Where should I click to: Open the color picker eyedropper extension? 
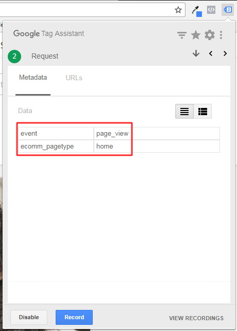pos(197,11)
